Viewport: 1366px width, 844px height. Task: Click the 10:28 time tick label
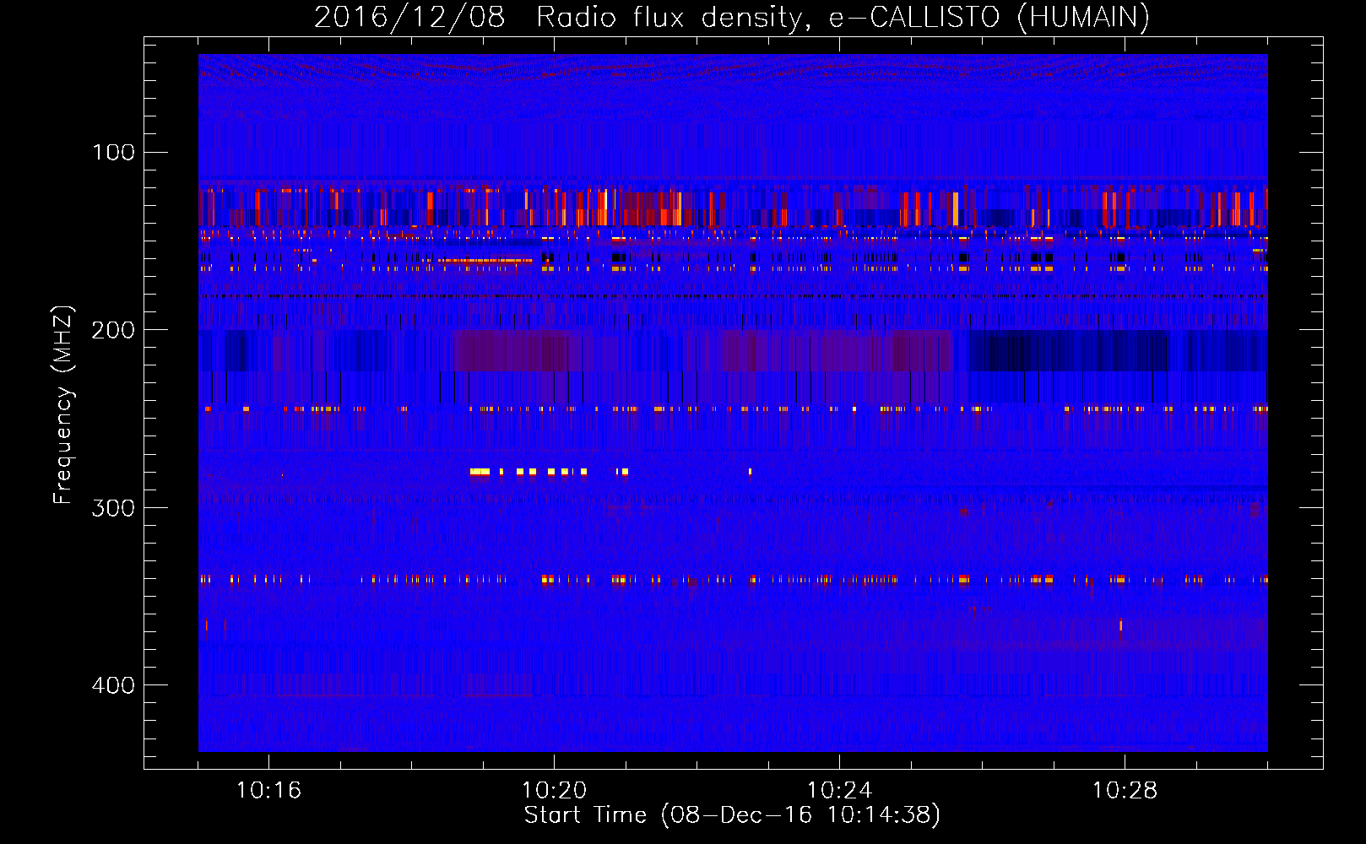coord(1125,791)
